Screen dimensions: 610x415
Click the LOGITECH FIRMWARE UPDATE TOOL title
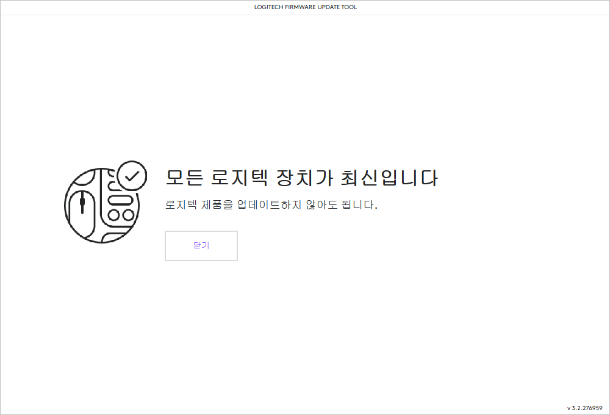click(306, 7)
